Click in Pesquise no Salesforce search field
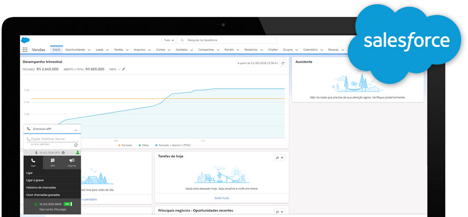Screen dimensions: 468x217 pos(227,40)
